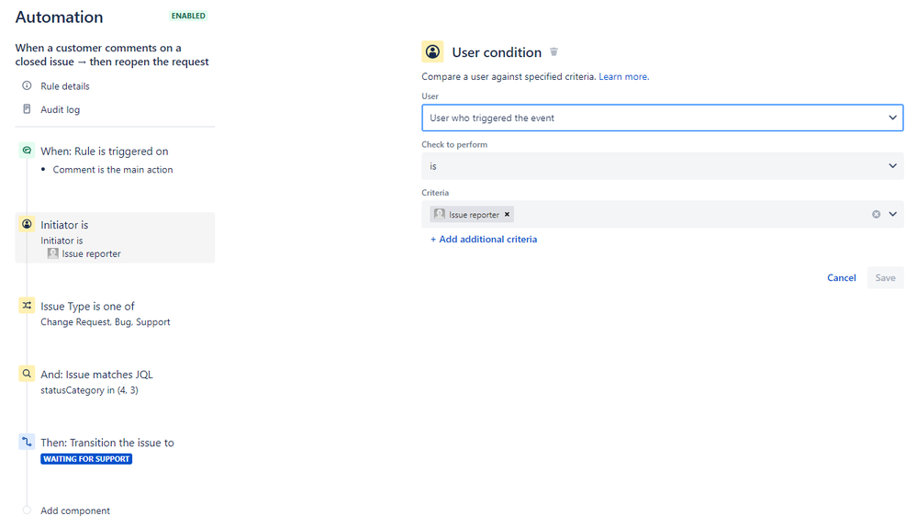Delete User condition with trash icon
This screenshot has width=917, height=527.
click(x=554, y=52)
